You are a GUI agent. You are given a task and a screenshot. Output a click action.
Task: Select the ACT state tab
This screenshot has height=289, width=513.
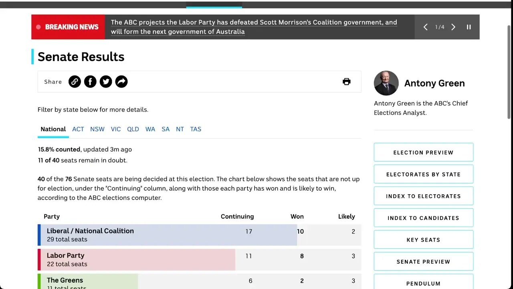[x=78, y=129]
